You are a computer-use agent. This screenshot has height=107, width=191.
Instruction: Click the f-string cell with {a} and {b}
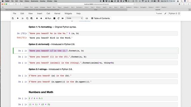point(103,76)
